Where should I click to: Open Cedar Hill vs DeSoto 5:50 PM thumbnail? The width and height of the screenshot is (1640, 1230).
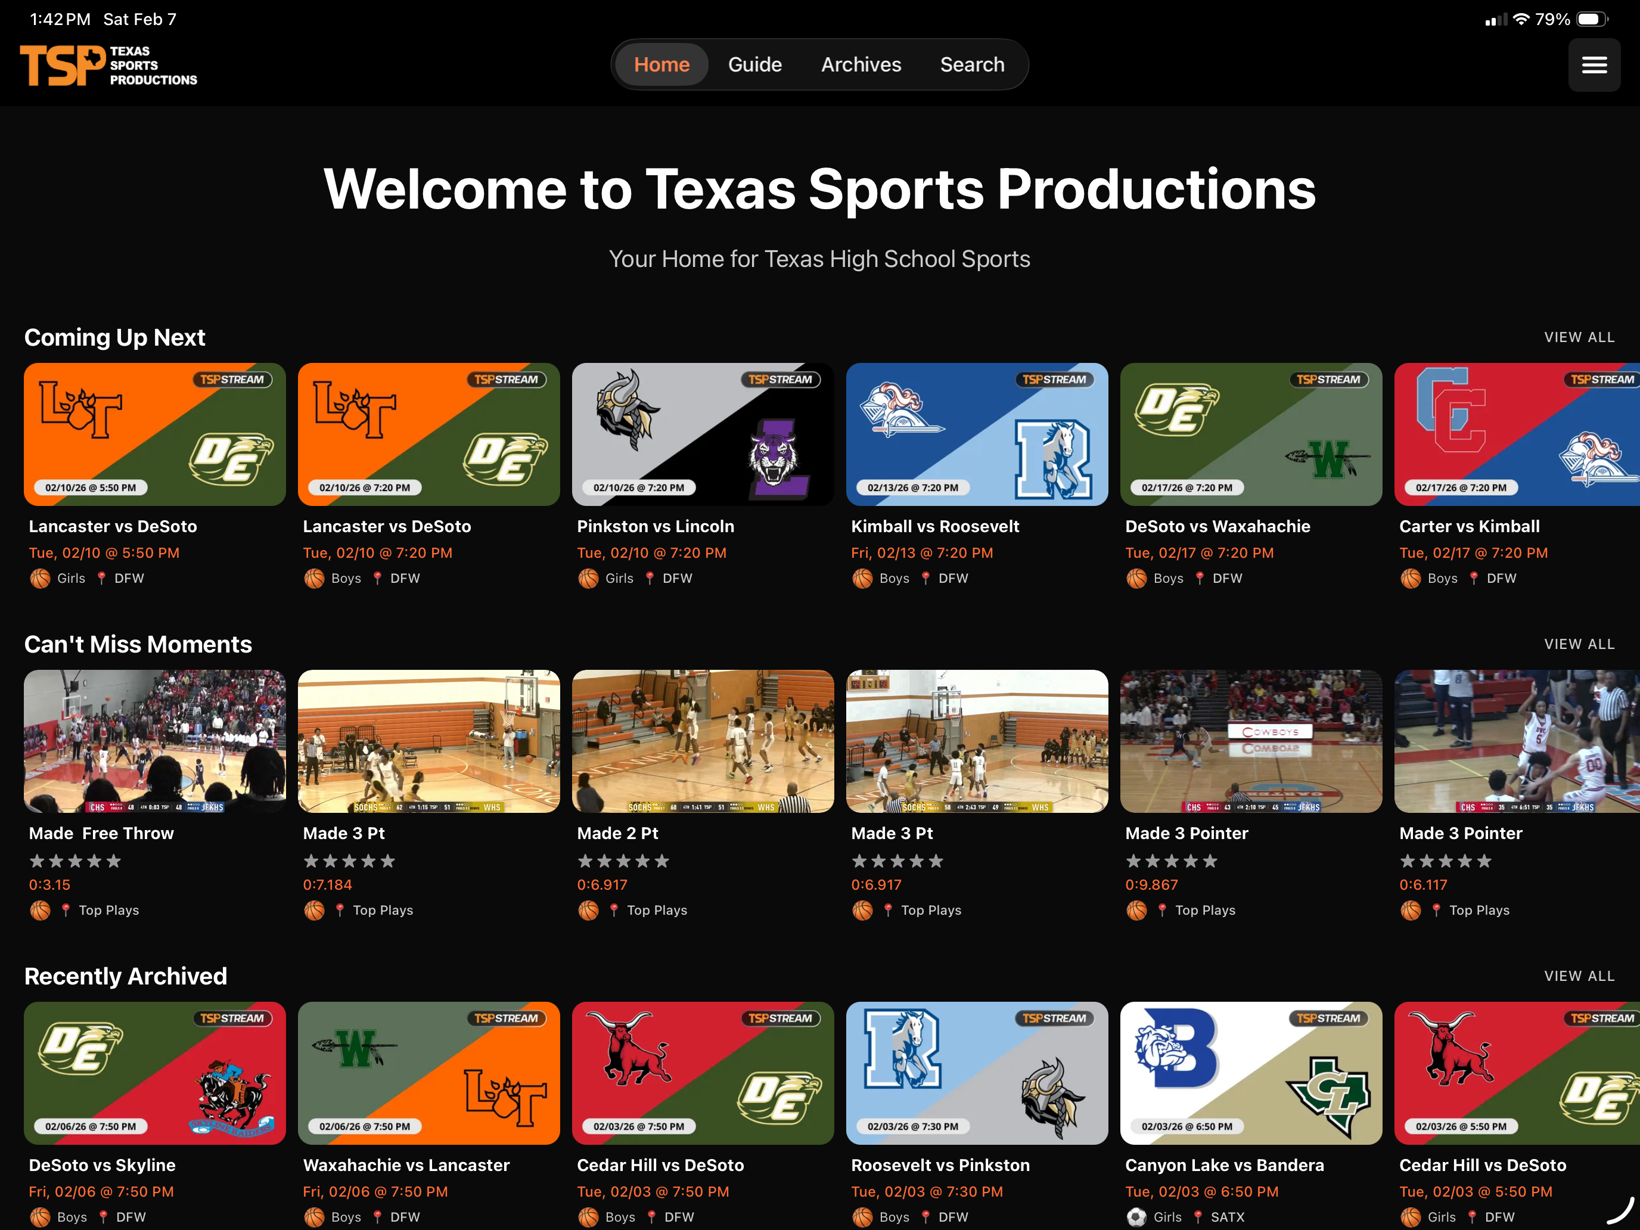click(1517, 1073)
